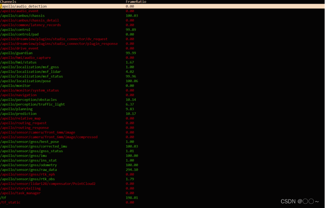Select lidar128/compensator/PointCloud2 channel
The height and width of the screenshot is (208, 325).
pos(48,183)
